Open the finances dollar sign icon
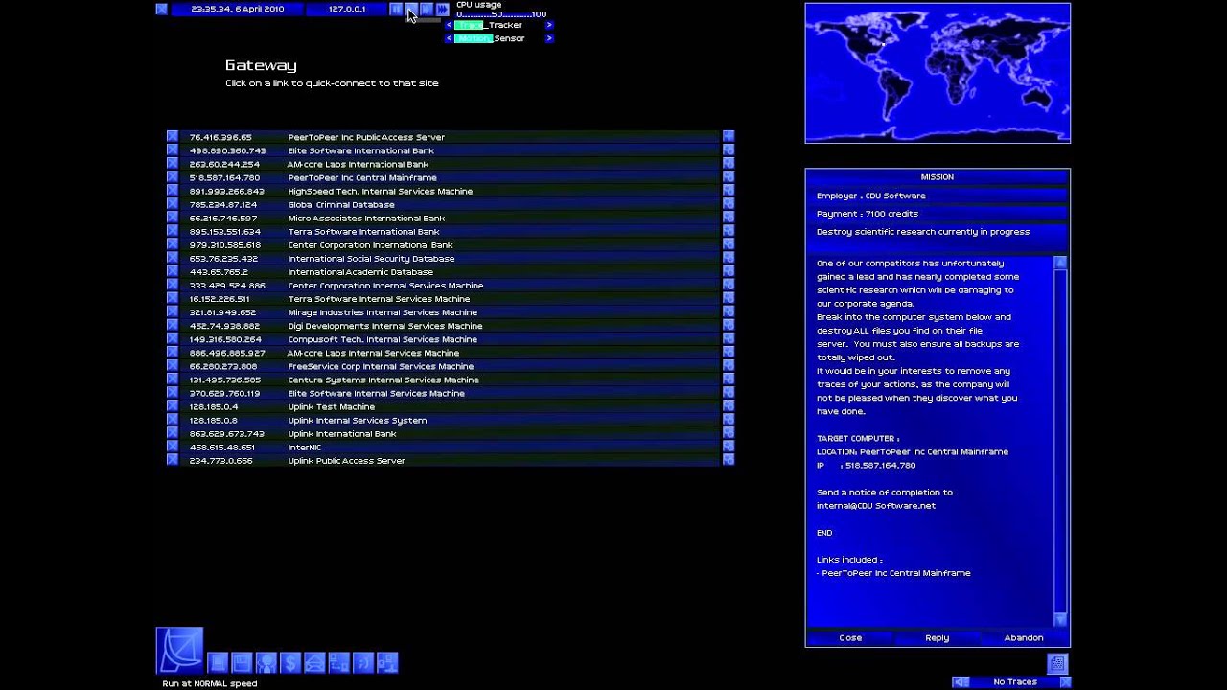Screen dimensions: 1227x690 (x=290, y=662)
